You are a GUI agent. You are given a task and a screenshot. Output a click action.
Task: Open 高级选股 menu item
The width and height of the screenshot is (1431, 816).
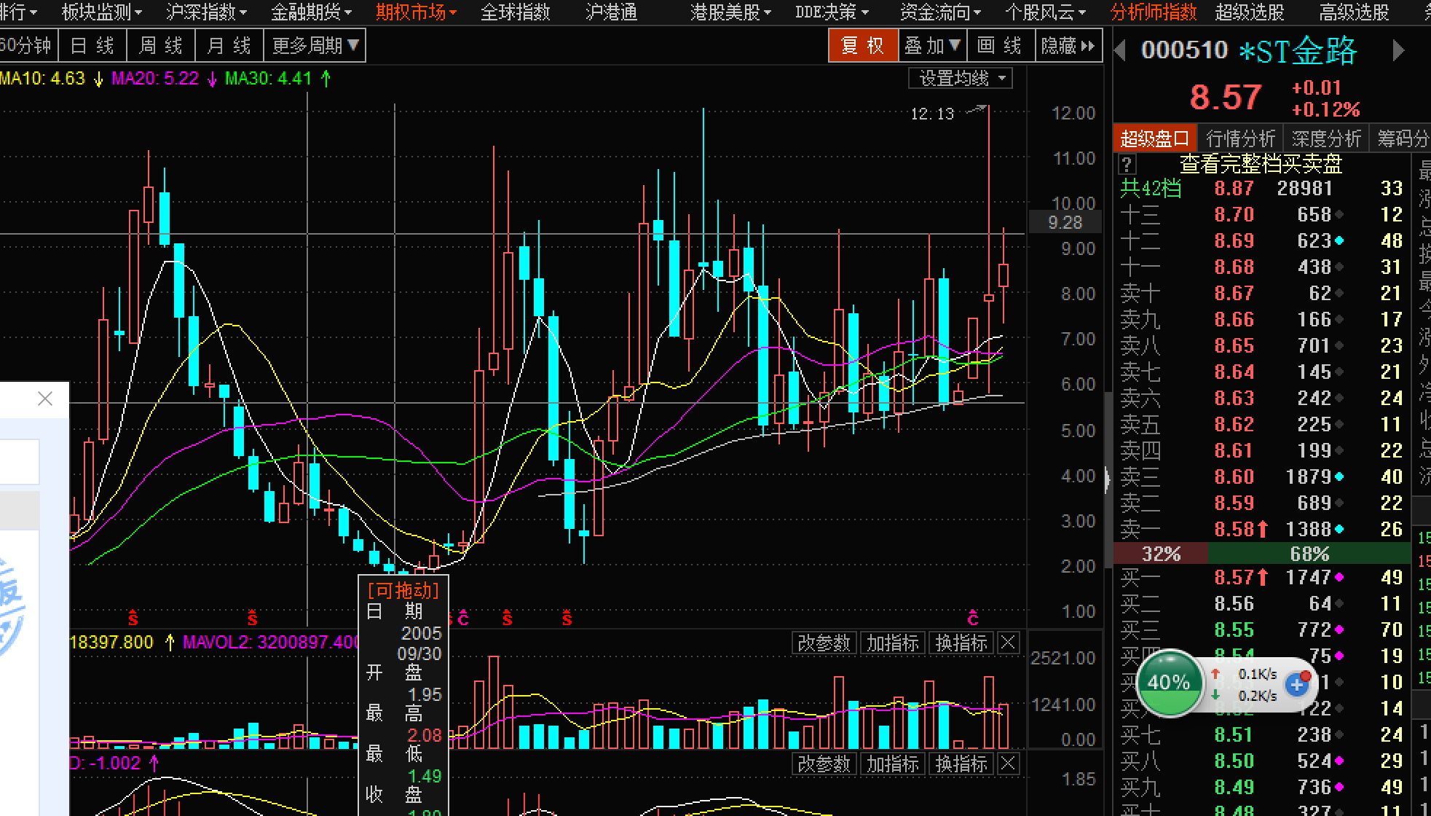(1355, 12)
